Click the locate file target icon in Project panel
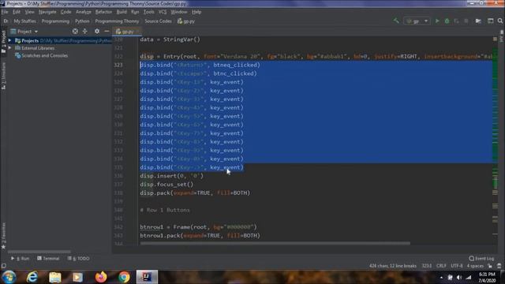This screenshot has height=284, width=505. 75,32
